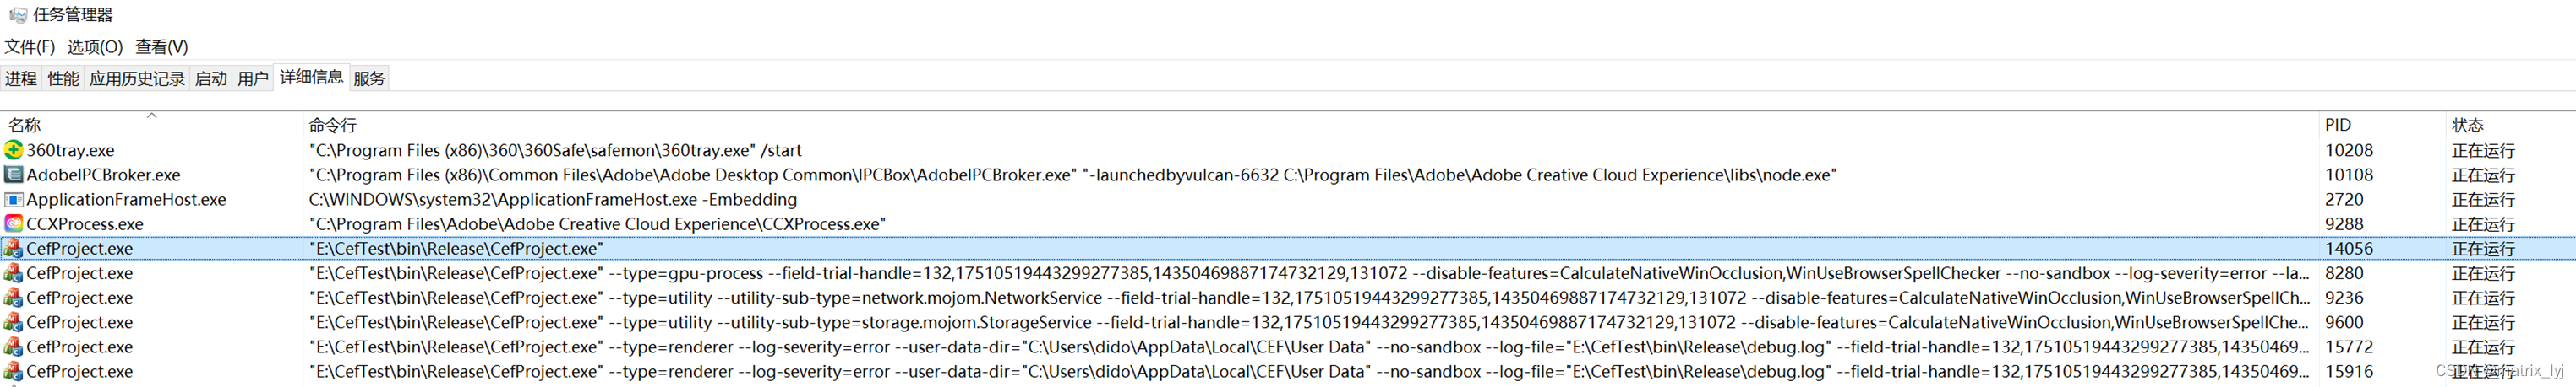Open the 文件(F) menu
This screenshot has height=387, width=2576.
[30, 47]
